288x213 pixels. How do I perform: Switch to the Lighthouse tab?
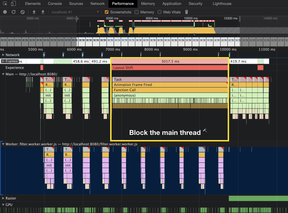[222, 4]
